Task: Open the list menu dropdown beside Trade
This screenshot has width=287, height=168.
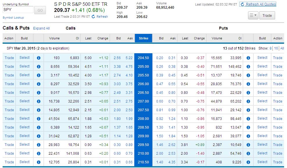Action: pos(253,16)
